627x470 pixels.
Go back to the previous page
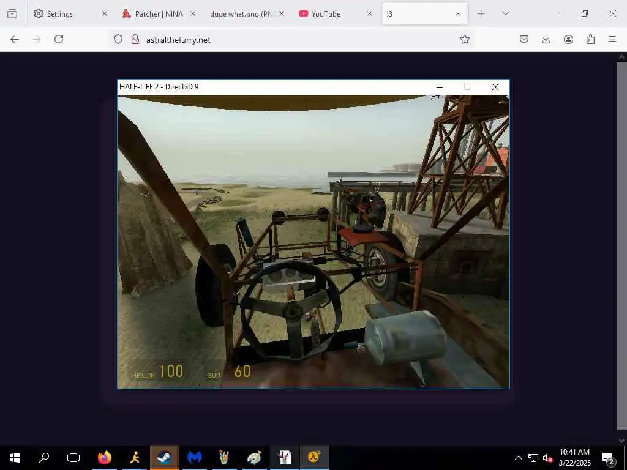tap(15, 39)
